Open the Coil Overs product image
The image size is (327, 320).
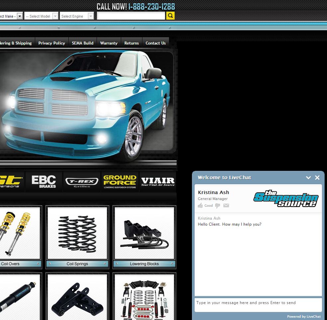(20, 233)
